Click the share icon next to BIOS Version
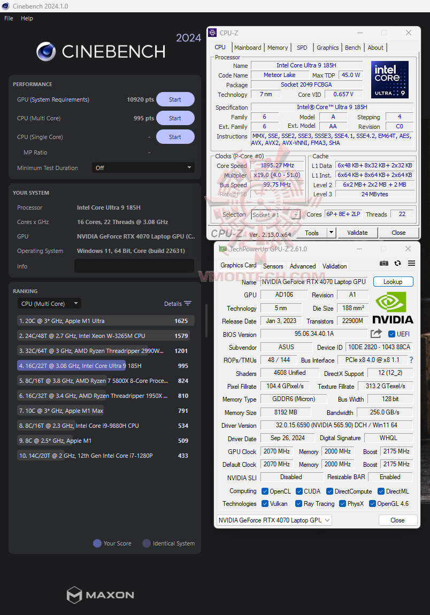The image size is (430, 615). pos(376,333)
